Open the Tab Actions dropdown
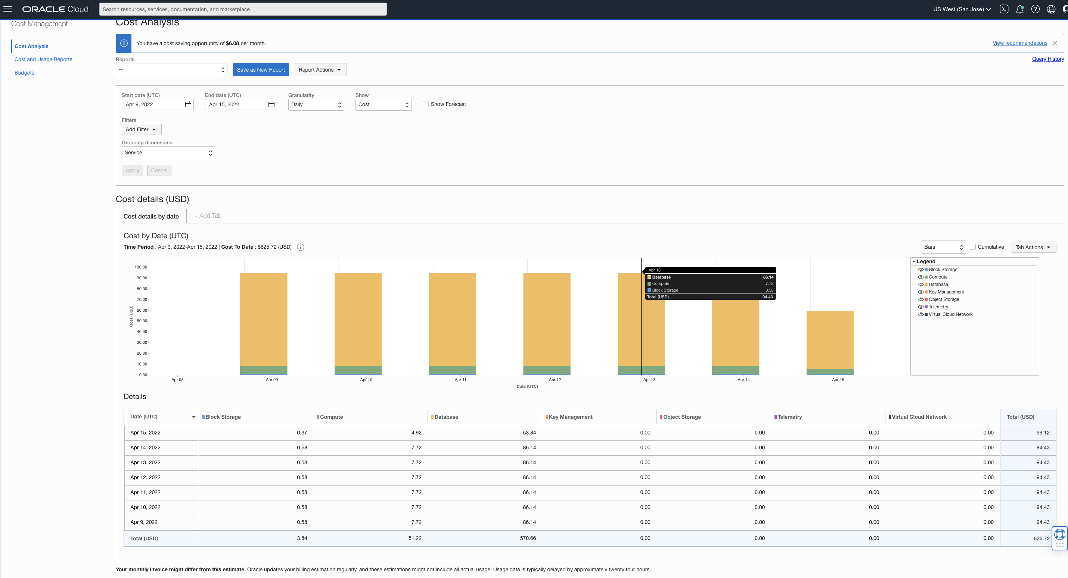 click(x=1033, y=247)
